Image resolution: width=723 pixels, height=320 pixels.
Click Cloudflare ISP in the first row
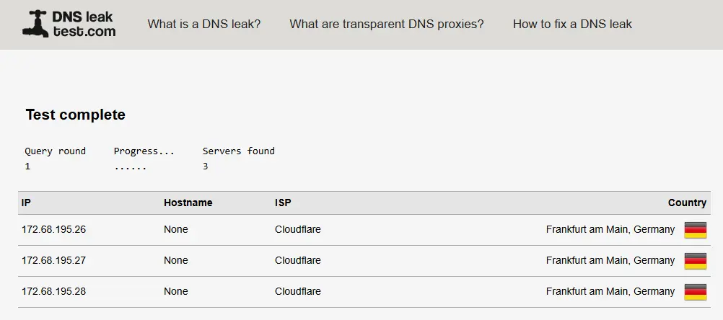click(297, 229)
